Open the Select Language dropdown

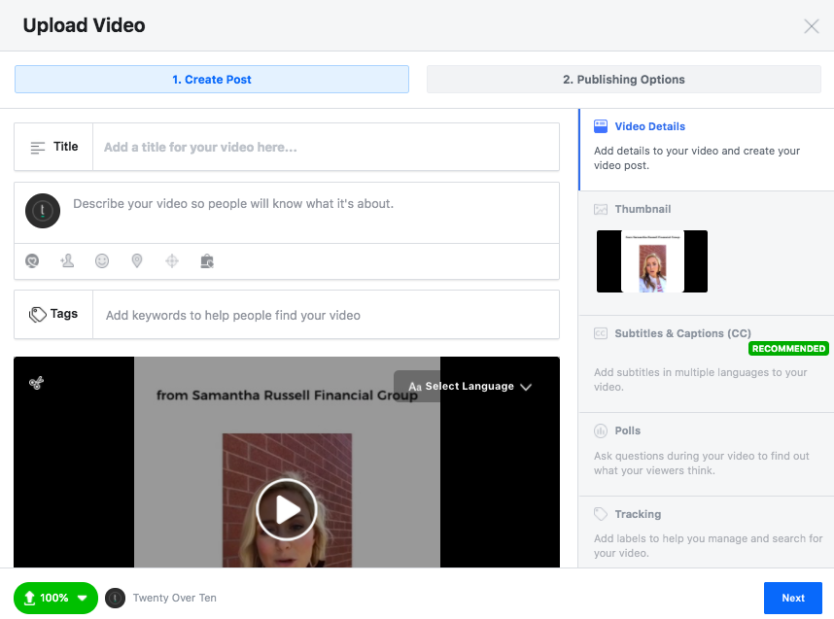click(469, 387)
